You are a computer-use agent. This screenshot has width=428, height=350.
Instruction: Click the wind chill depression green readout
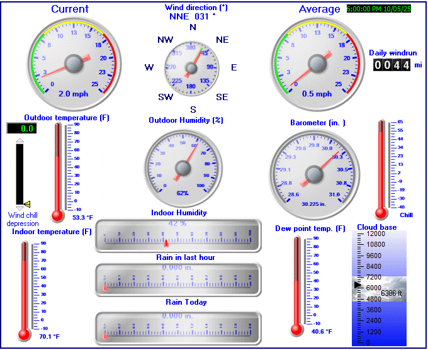(x=22, y=128)
